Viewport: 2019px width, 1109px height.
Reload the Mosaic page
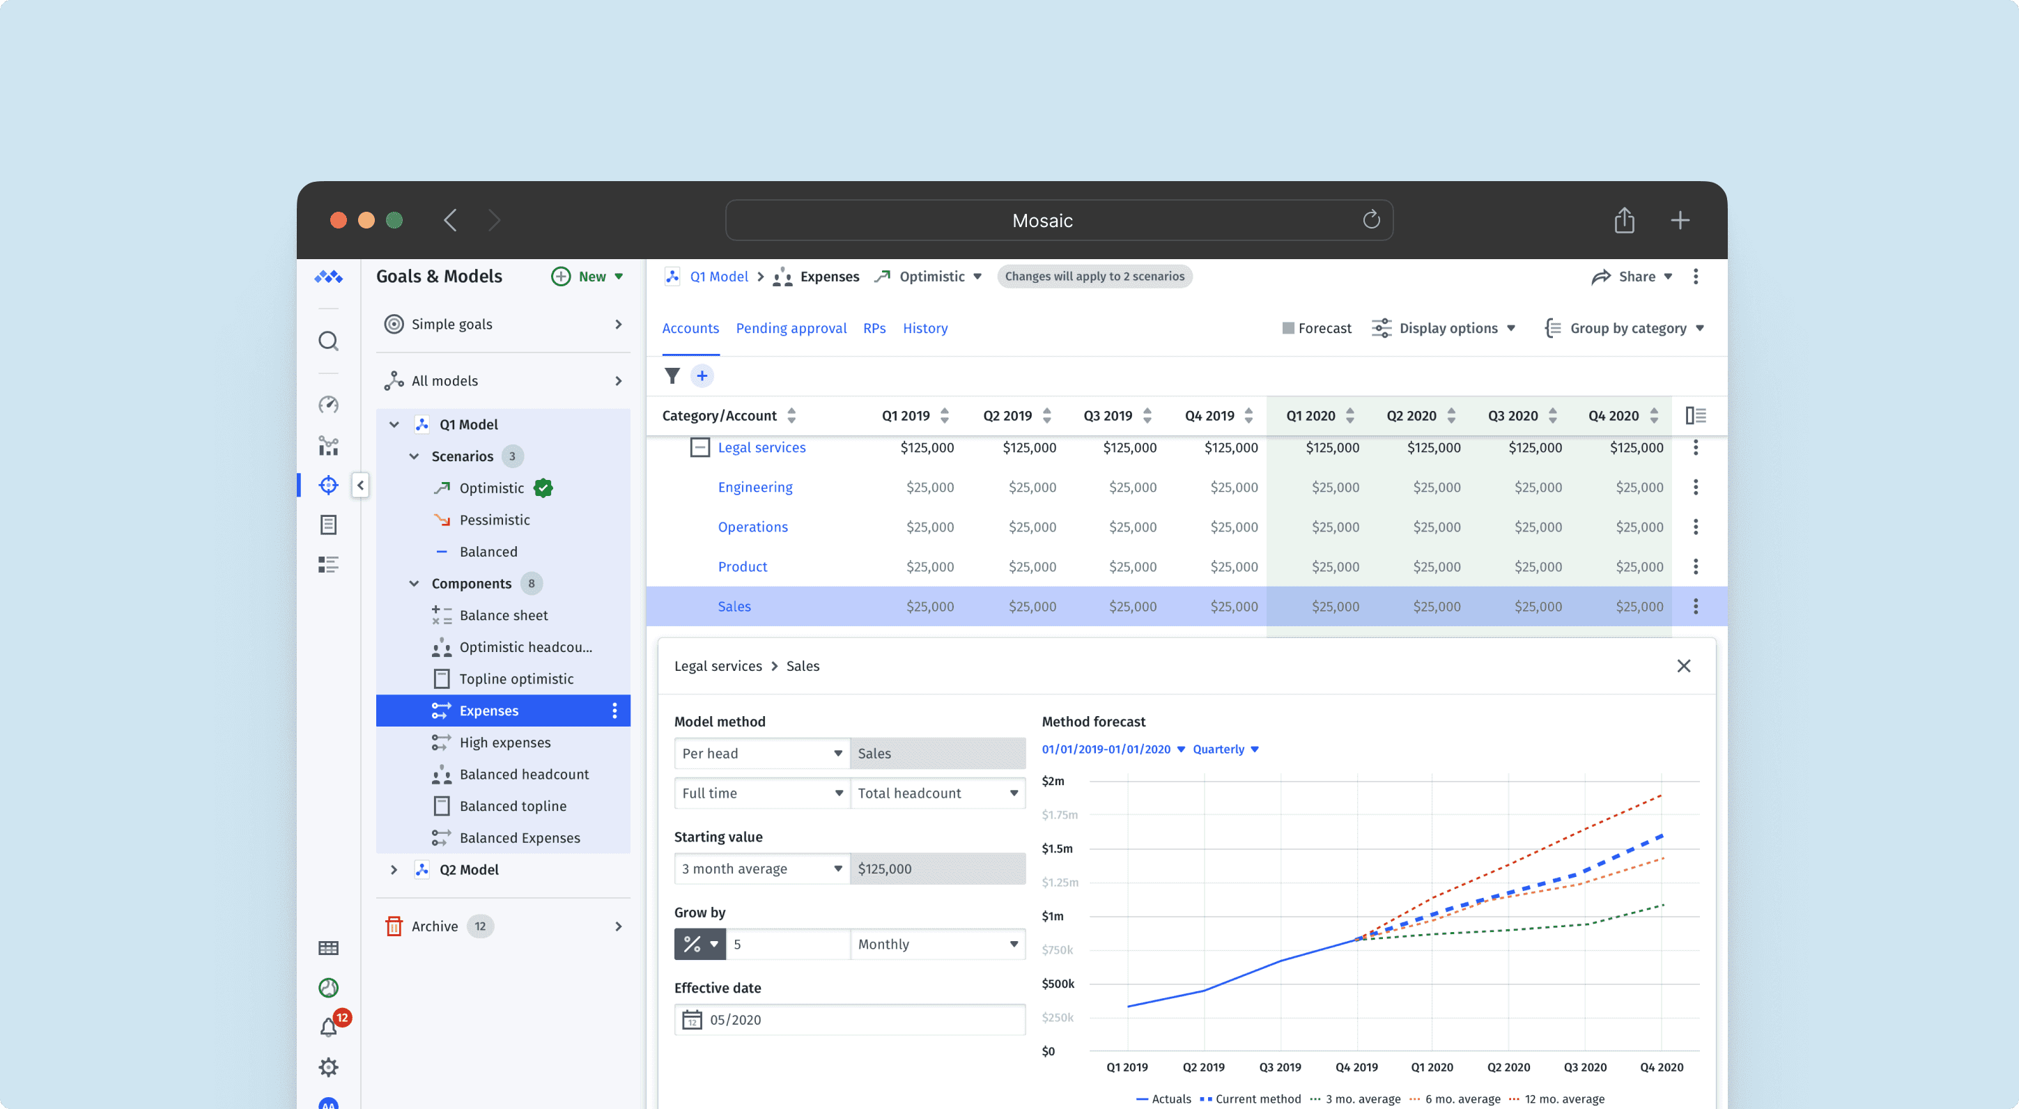(1371, 219)
